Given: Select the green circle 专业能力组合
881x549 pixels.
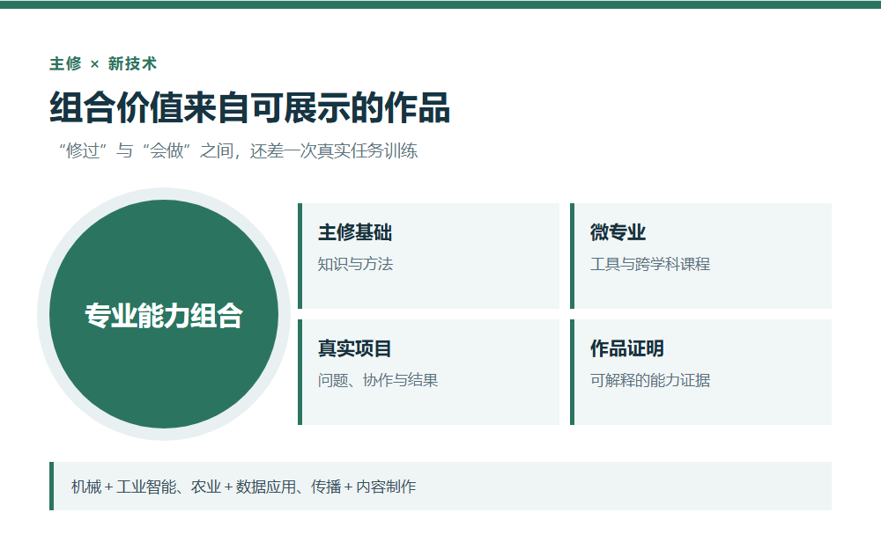Looking at the screenshot, I should pyautogui.click(x=164, y=314).
